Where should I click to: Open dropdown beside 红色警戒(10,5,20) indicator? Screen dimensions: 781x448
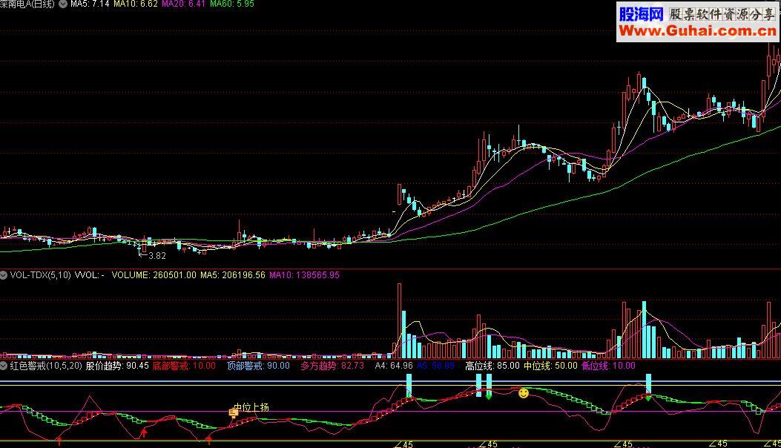pyautogui.click(x=4, y=366)
